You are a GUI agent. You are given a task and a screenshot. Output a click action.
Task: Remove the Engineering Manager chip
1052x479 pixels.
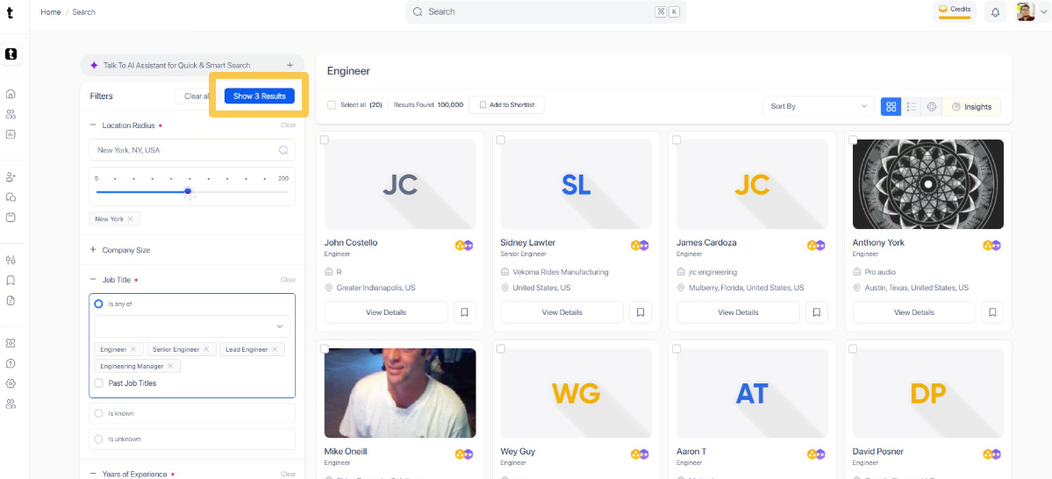tap(169, 366)
